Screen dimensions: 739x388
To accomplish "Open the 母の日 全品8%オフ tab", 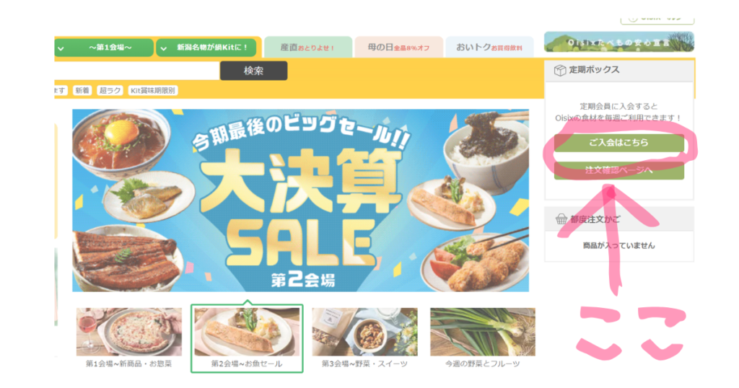I will 398,47.
